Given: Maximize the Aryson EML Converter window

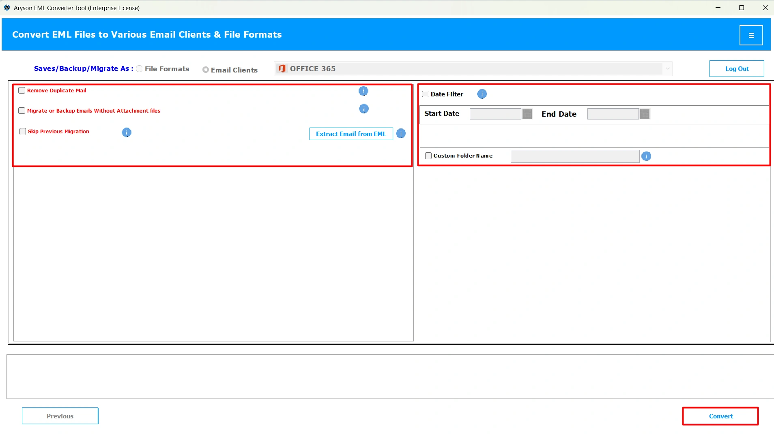Looking at the screenshot, I should point(742,8).
